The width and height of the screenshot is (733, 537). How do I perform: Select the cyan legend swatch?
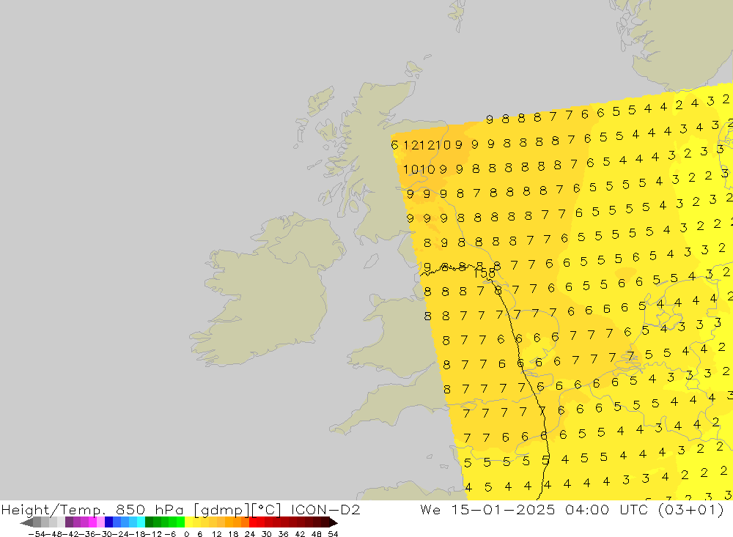[x=141, y=522]
